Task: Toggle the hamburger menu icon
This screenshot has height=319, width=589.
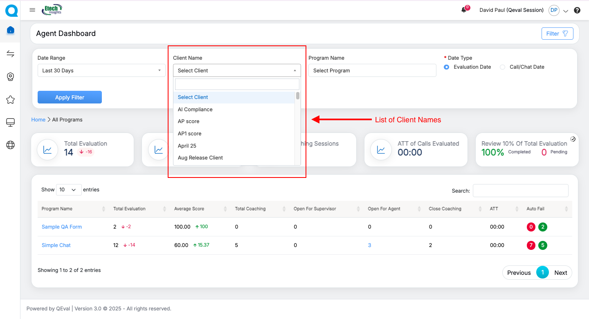Action: tap(32, 10)
